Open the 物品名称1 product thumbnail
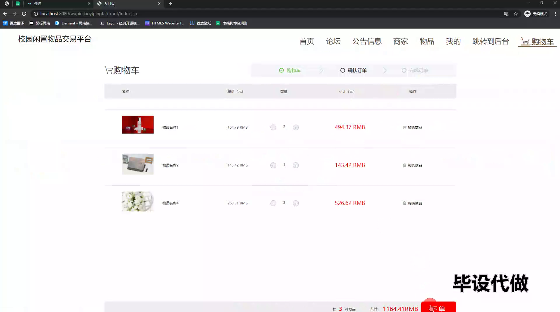This screenshot has height=312, width=560. [138, 125]
